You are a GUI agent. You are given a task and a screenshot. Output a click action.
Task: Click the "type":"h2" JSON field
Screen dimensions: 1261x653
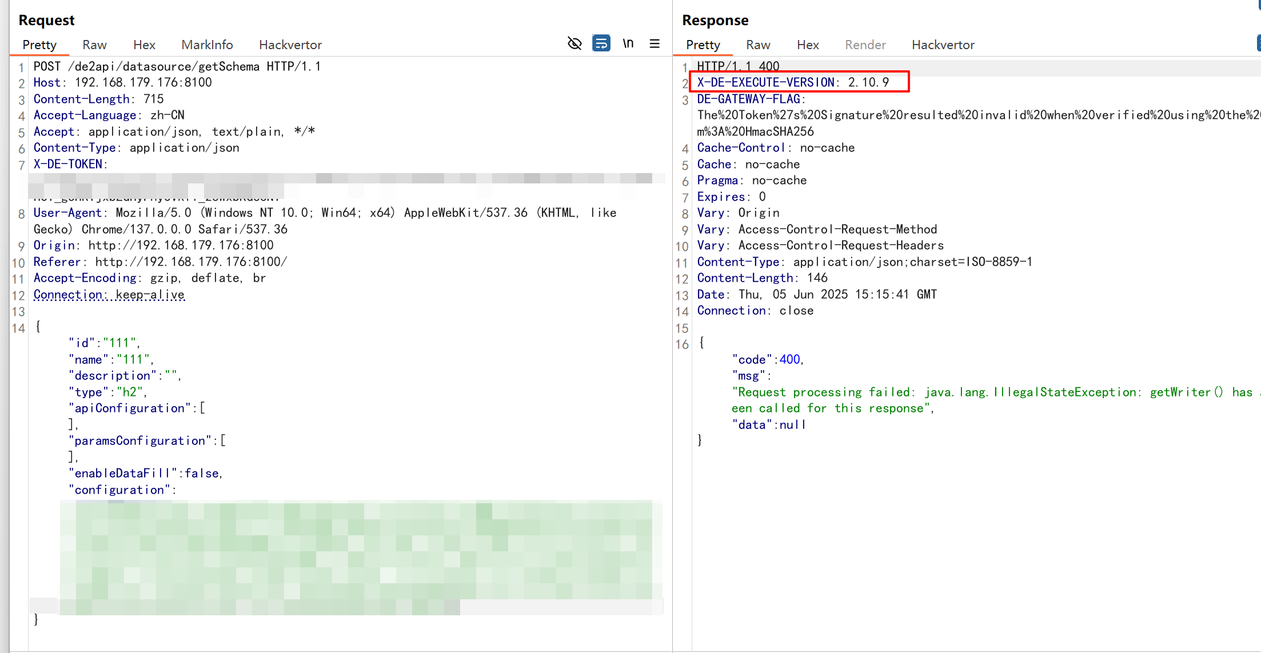[x=107, y=392]
